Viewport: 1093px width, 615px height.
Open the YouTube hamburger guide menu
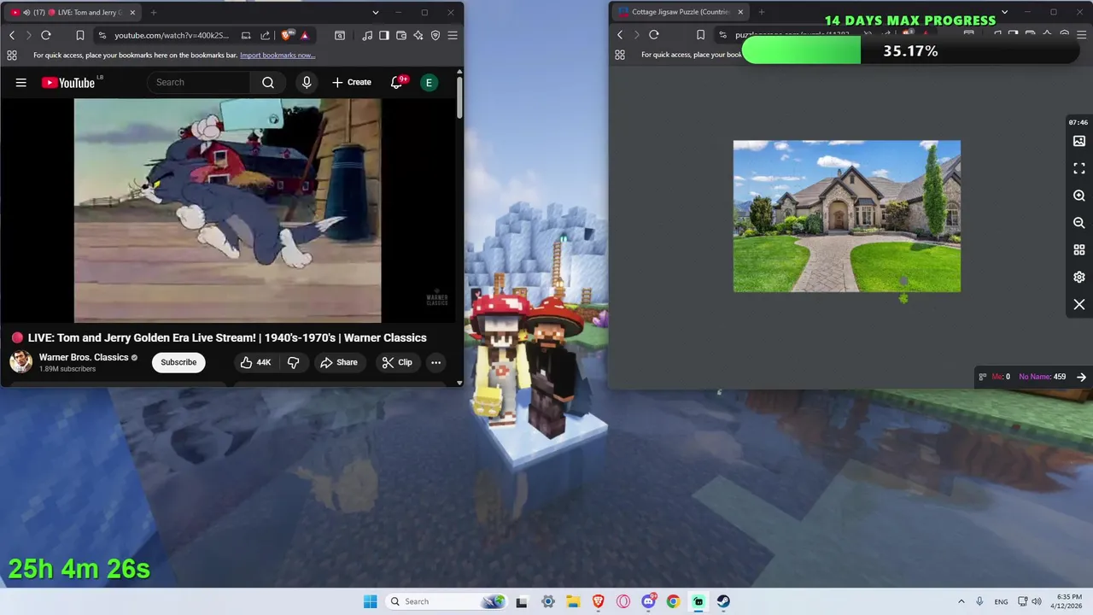point(21,82)
